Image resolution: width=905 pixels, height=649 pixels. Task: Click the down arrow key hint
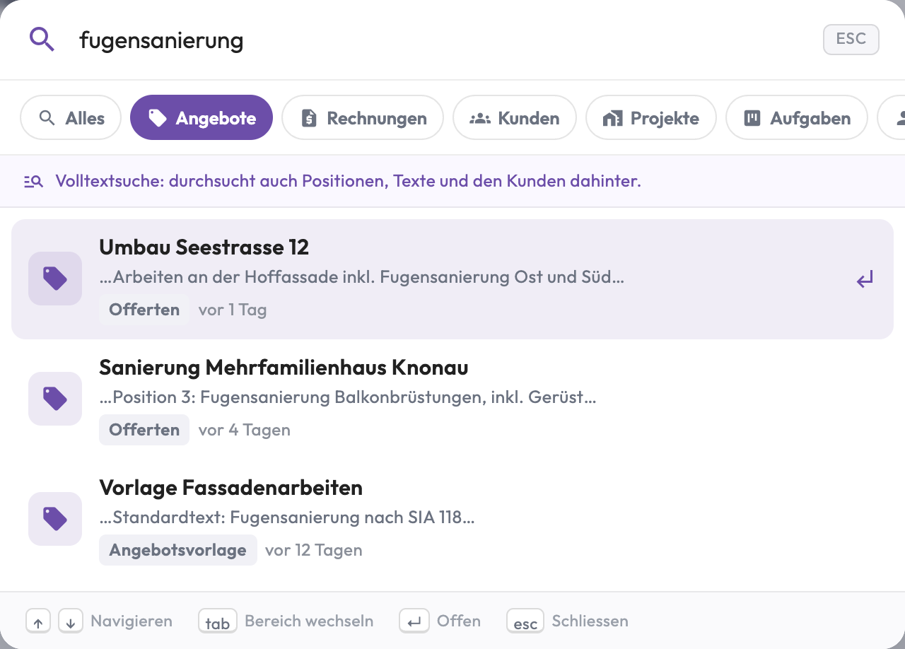pos(71,621)
